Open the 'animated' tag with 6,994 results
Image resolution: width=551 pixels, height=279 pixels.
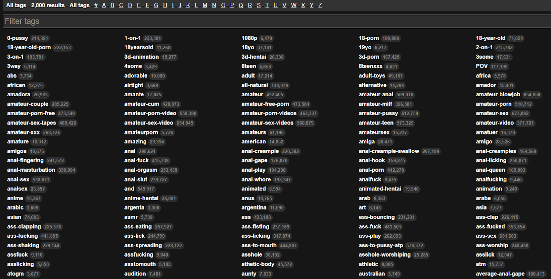(x=253, y=189)
